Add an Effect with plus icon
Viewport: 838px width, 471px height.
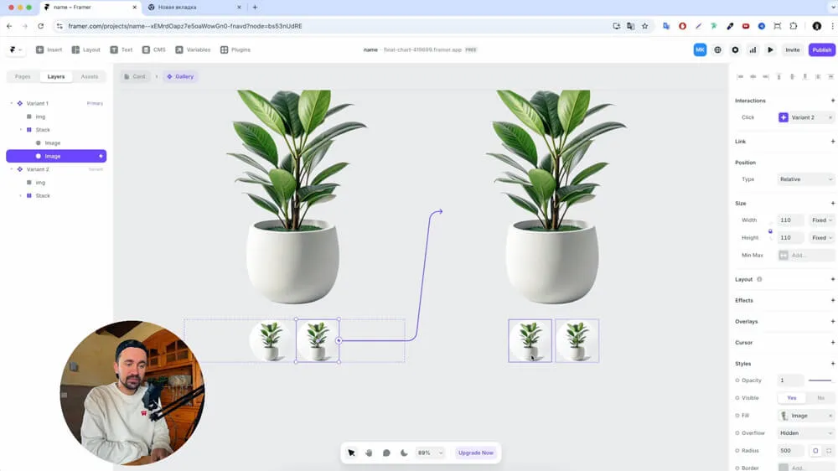(832, 301)
